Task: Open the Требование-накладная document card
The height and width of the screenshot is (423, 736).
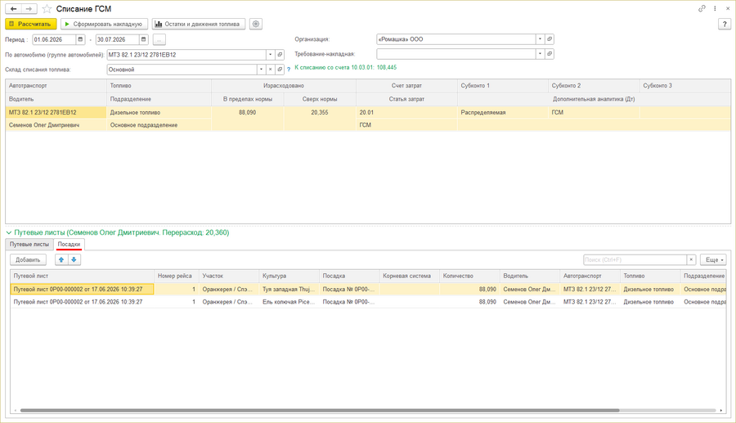Action: point(550,54)
